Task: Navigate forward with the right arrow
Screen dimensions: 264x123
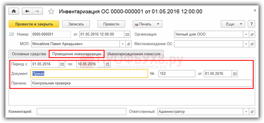Action: [38, 11]
